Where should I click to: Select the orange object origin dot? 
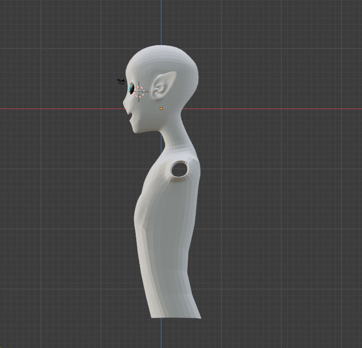click(161, 108)
